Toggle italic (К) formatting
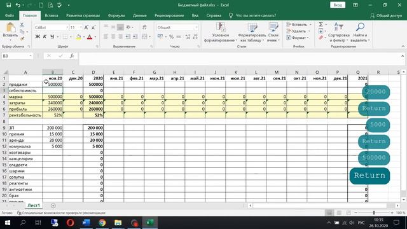Screen dimensions: 407x229 coord(45,37)
